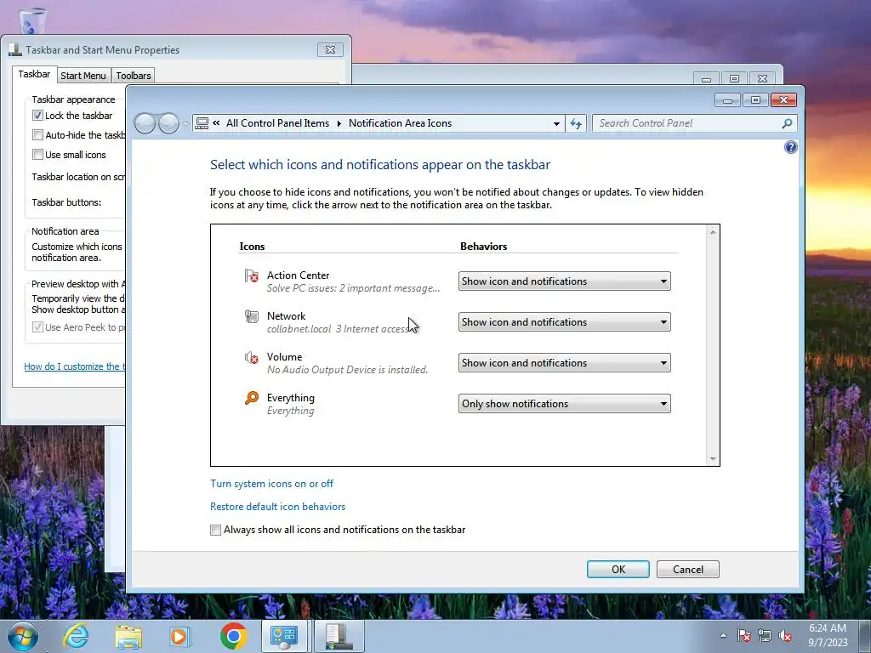Open Everything behavior dropdown
Viewport: 871px width, 653px height.
[x=565, y=404]
